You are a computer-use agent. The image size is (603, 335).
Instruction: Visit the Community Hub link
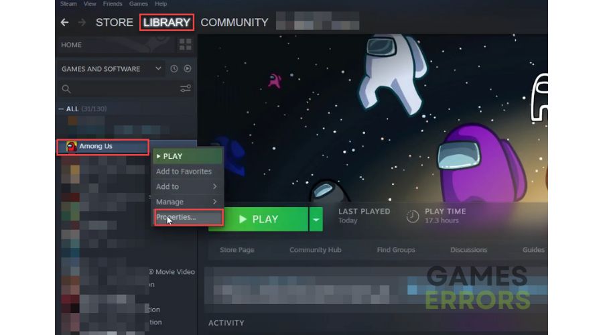coord(316,250)
